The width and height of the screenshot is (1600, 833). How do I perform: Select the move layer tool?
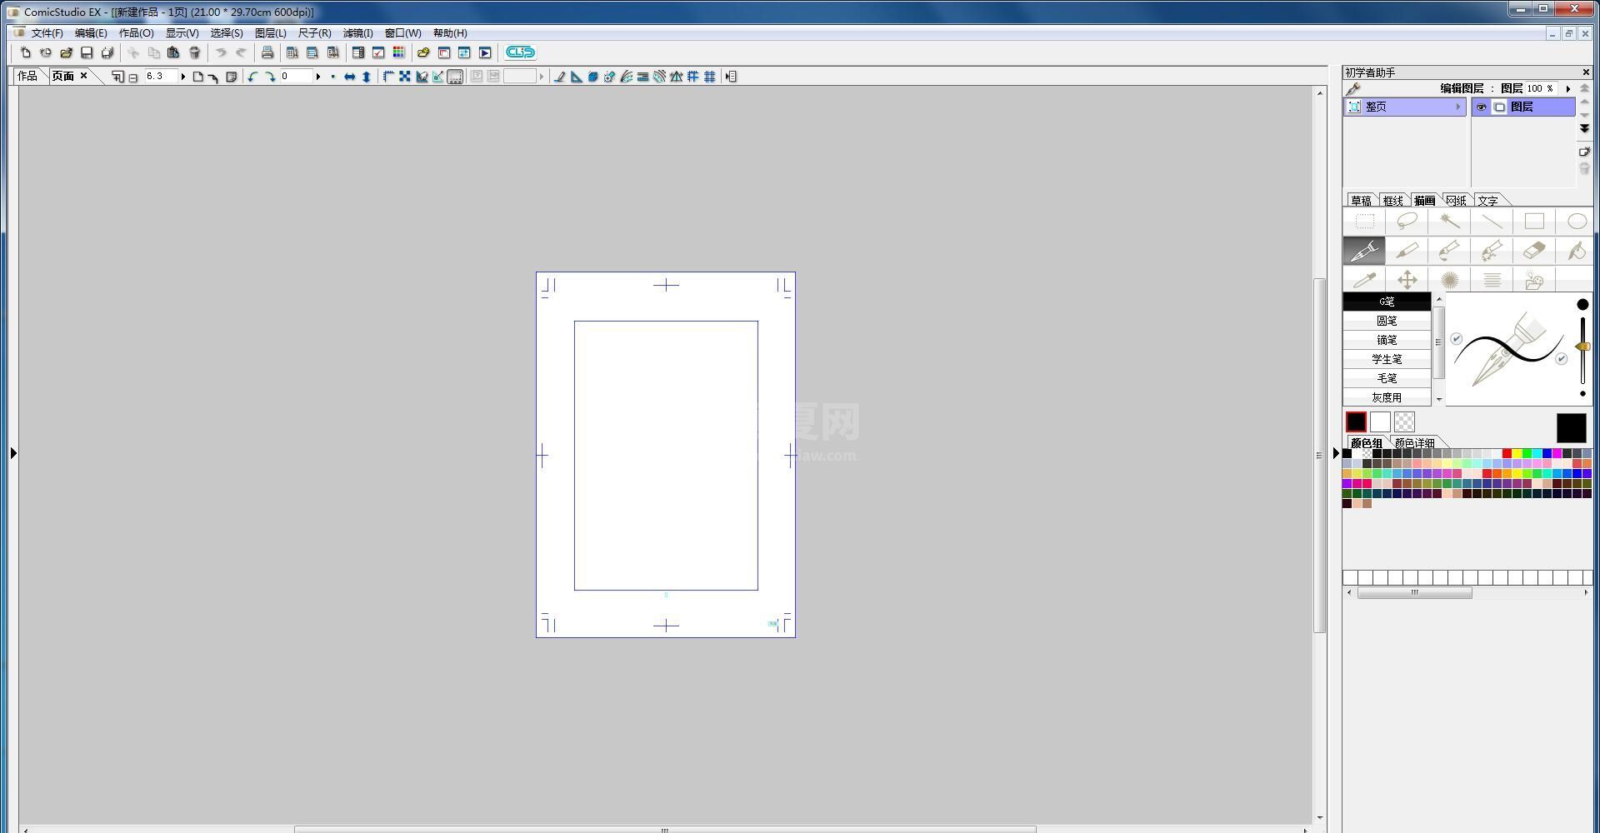pos(1407,280)
